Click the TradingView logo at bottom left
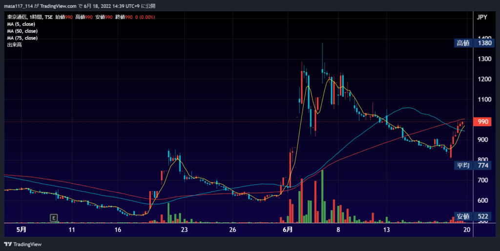 point(22,244)
